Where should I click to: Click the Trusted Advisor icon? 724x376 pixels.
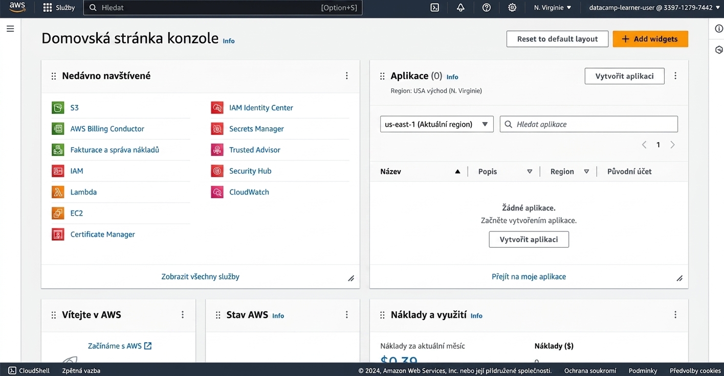(x=217, y=150)
